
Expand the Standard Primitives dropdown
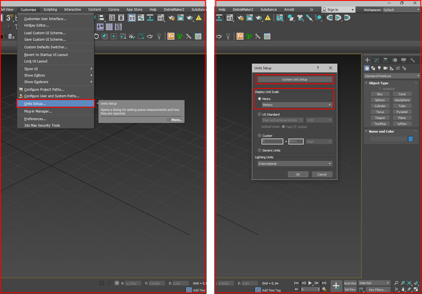[392, 76]
